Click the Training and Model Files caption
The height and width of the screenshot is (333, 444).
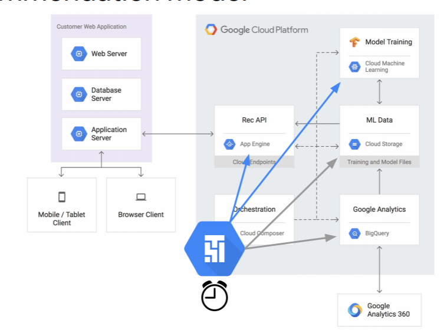coord(380,162)
